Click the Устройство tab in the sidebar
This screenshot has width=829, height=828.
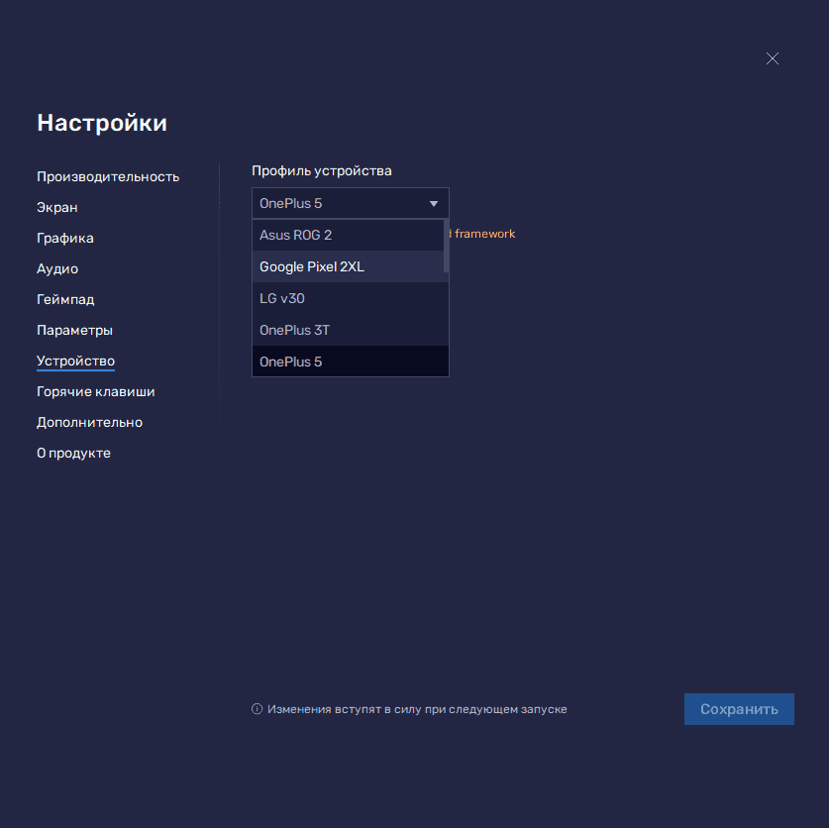click(75, 361)
